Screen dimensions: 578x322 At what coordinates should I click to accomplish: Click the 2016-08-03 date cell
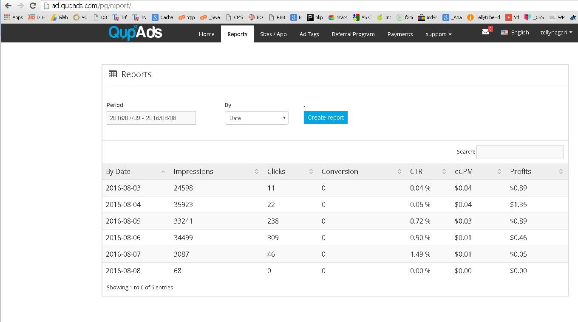click(x=123, y=188)
